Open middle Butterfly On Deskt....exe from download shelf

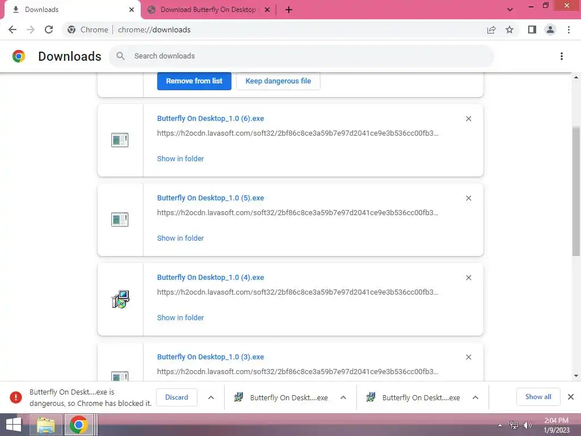281,397
